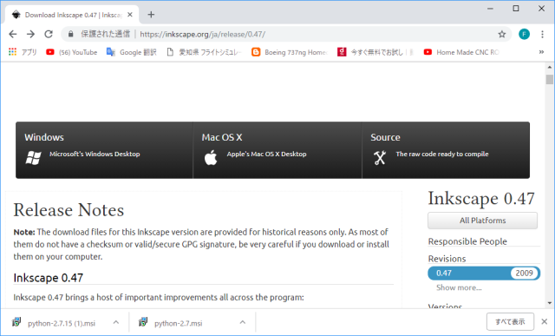Click the scrollbar down arrow

coord(549,303)
